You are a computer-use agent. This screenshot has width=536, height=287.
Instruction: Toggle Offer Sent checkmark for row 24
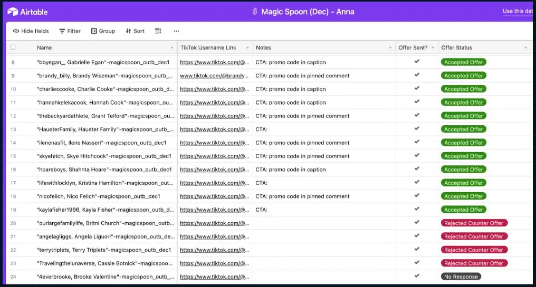pos(417,276)
